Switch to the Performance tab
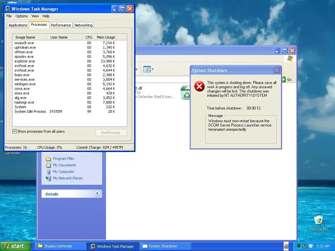The height and width of the screenshot is (251, 335). (61, 25)
